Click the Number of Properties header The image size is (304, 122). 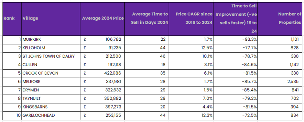280,19
